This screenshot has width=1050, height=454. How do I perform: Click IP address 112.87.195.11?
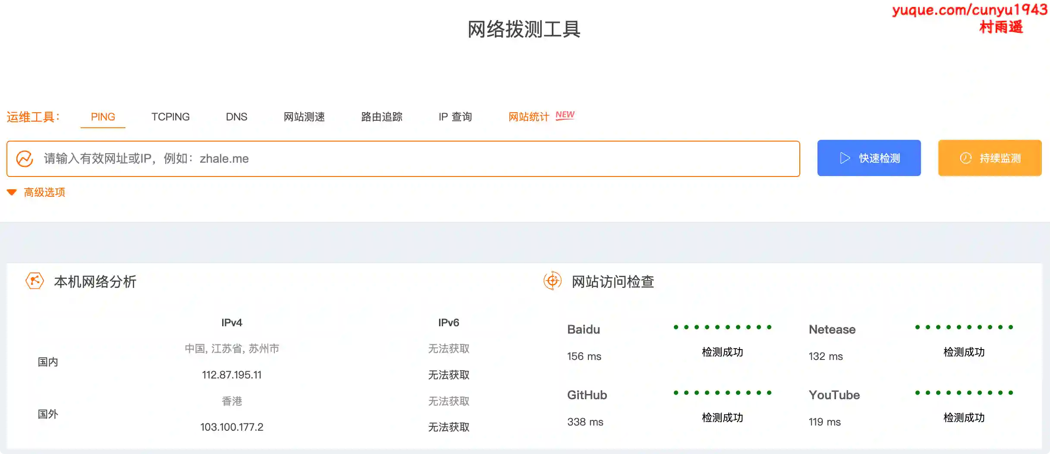pos(232,375)
